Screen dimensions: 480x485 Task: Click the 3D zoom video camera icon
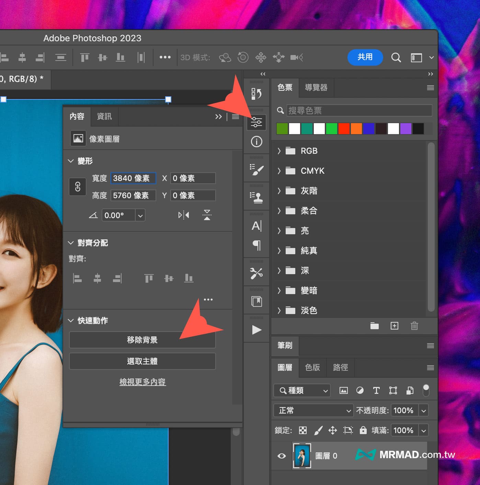coord(297,57)
